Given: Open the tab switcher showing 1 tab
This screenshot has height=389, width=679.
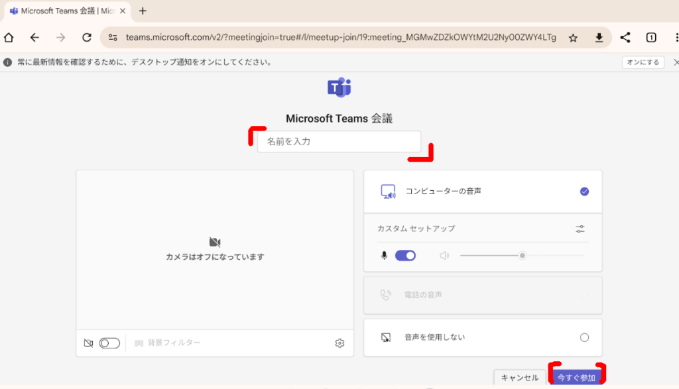Looking at the screenshot, I should pos(651,38).
